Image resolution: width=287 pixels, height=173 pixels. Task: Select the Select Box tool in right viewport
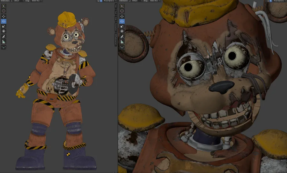click(x=122, y=6)
